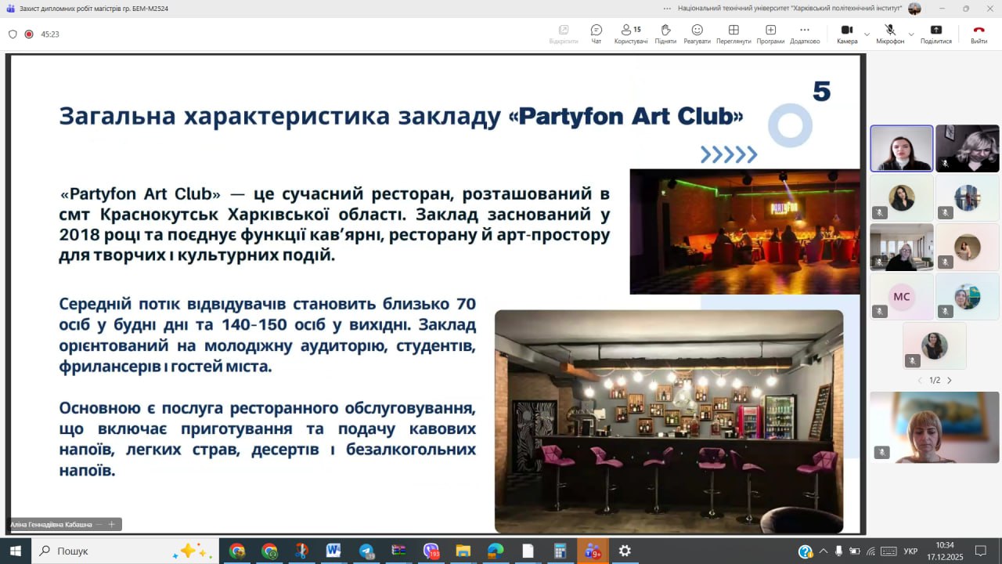Switch the УКР input language
This screenshot has width=1002, height=564.
910,551
